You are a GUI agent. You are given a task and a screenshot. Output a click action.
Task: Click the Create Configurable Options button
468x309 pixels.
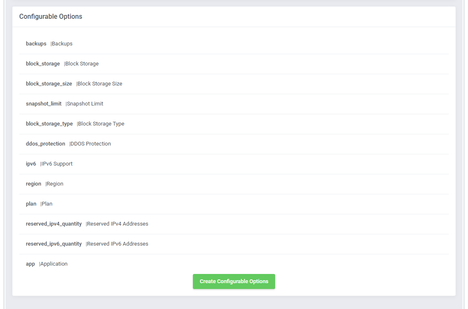click(234, 281)
